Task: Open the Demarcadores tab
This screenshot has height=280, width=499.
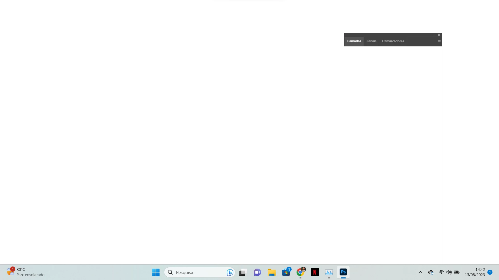Action: pos(393,41)
